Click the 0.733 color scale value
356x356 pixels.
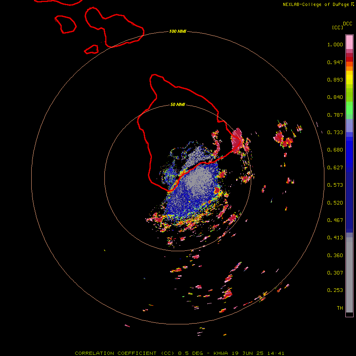(335, 133)
